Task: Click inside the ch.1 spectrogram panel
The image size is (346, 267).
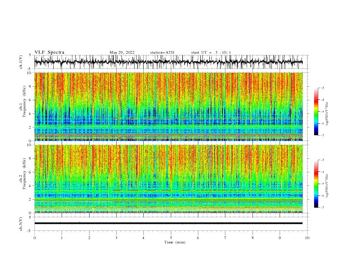Action: click(168, 106)
